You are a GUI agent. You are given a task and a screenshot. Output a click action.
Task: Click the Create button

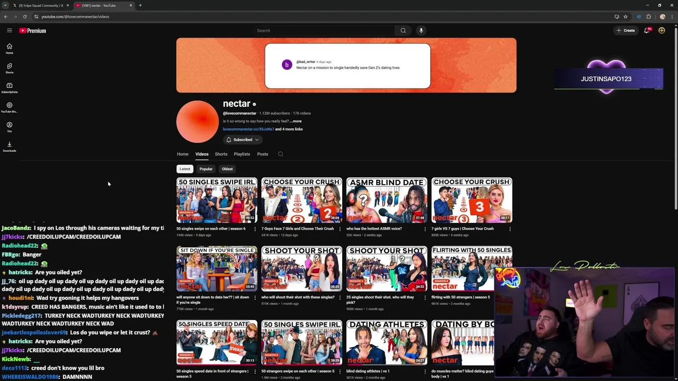coord(626,31)
